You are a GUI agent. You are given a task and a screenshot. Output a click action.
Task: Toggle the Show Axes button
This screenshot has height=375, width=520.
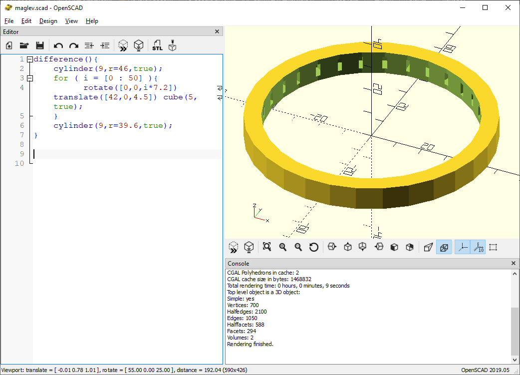[463, 247]
